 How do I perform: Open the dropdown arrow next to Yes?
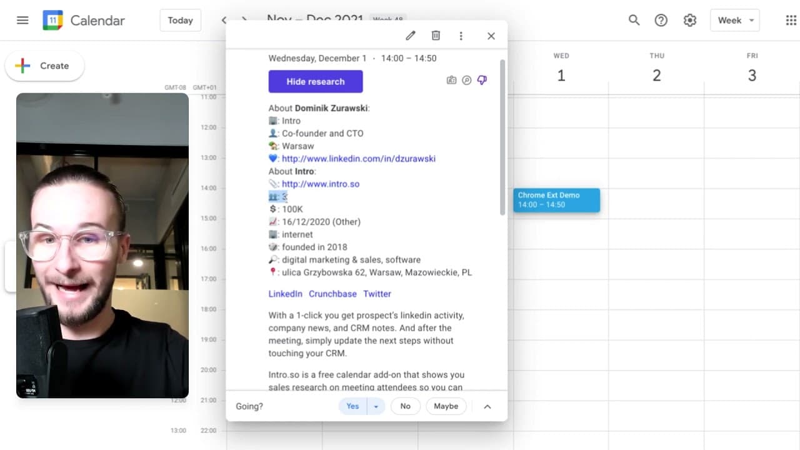point(376,406)
